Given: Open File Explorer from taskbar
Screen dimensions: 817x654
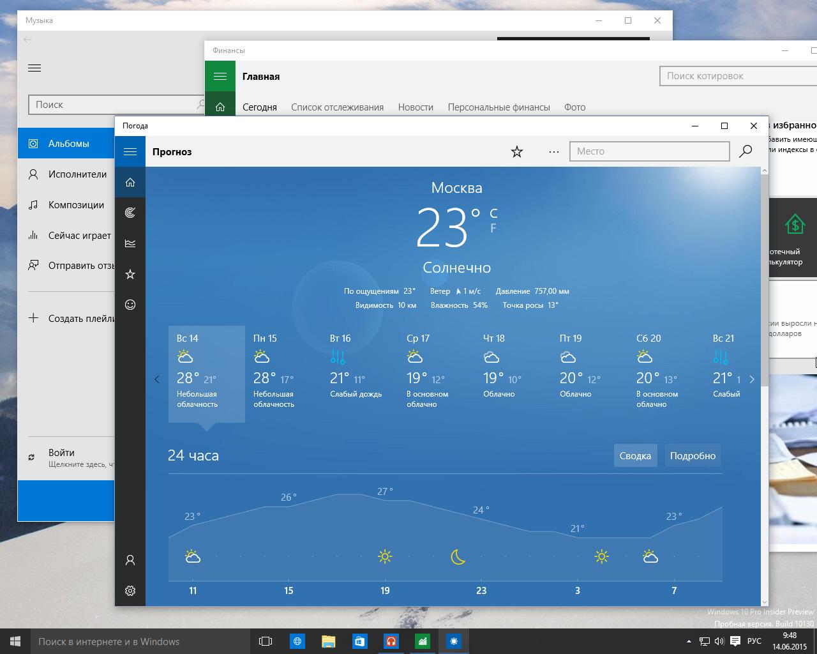Looking at the screenshot, I should 328,641.
